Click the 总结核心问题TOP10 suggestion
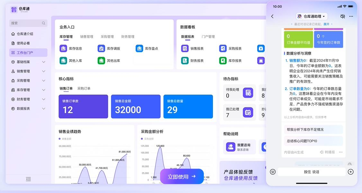362x193 pixels. coord(313,141)
